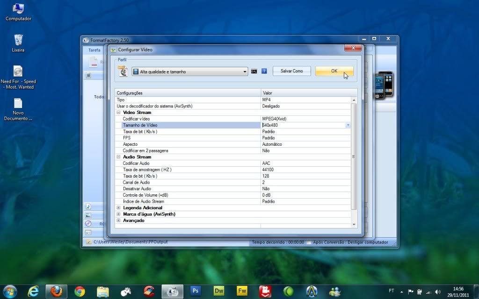Expand the Avançado settings group
Image resolution: width=479 pixels, height=299 pixels.
(x=118, y=221)
